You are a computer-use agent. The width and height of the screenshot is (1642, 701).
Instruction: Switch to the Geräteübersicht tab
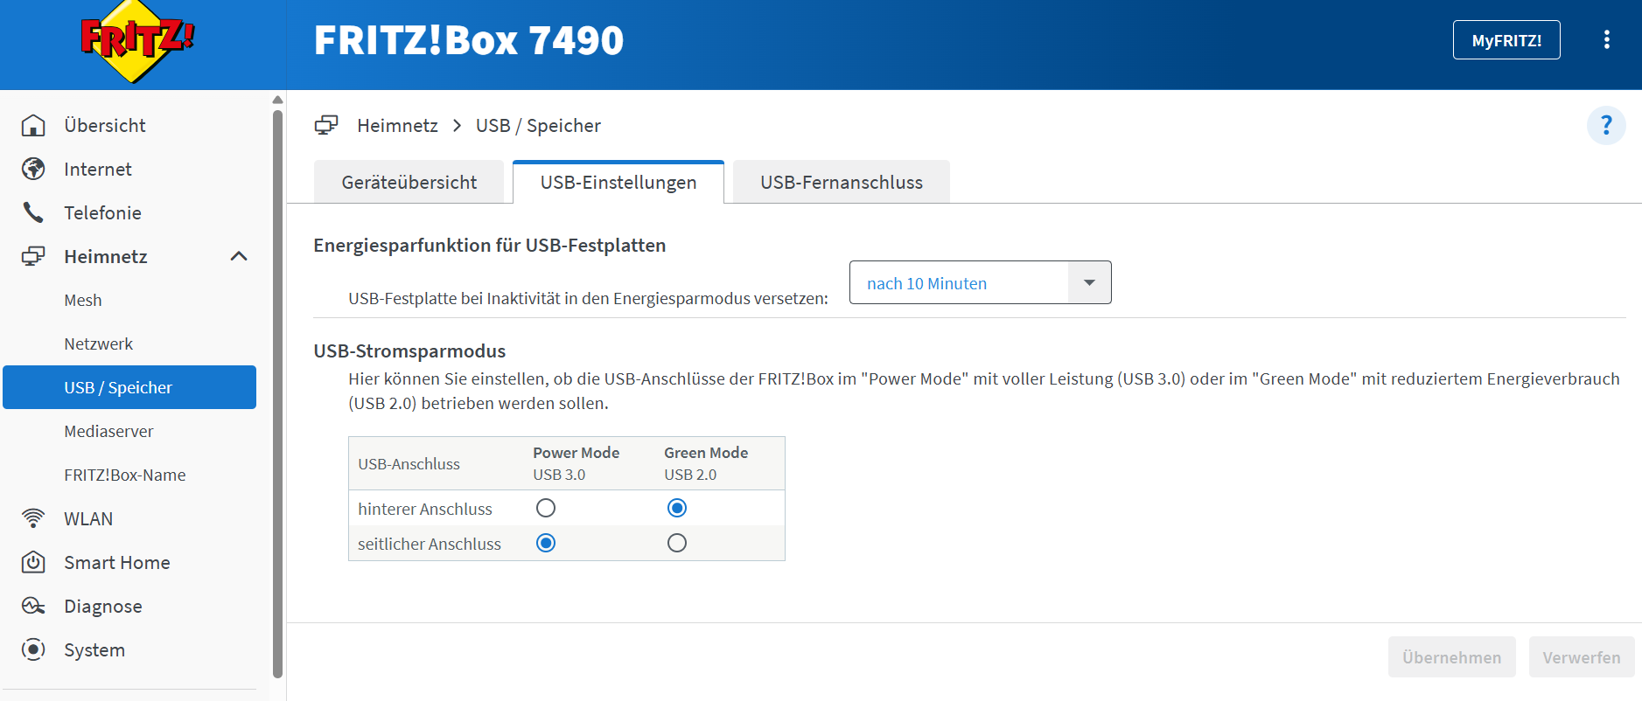tap(409, 183)
